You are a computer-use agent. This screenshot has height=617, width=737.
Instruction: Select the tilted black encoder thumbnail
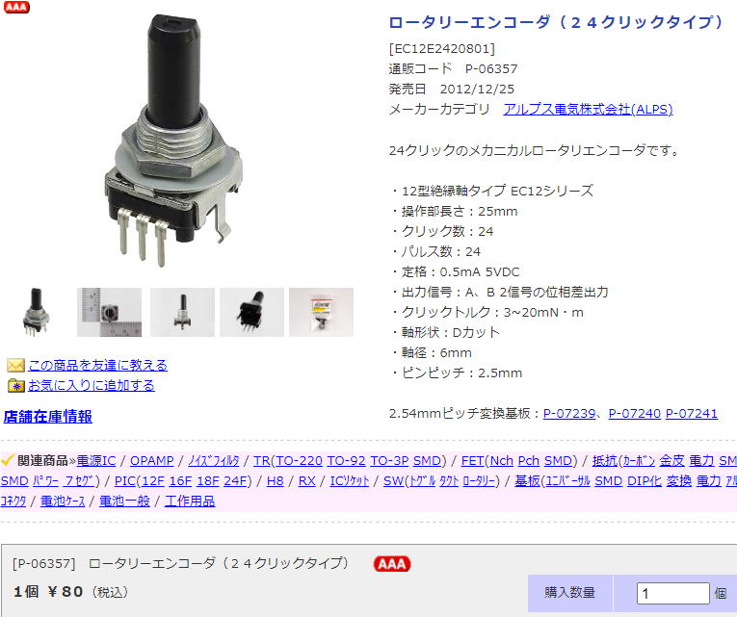click(251, 312)
